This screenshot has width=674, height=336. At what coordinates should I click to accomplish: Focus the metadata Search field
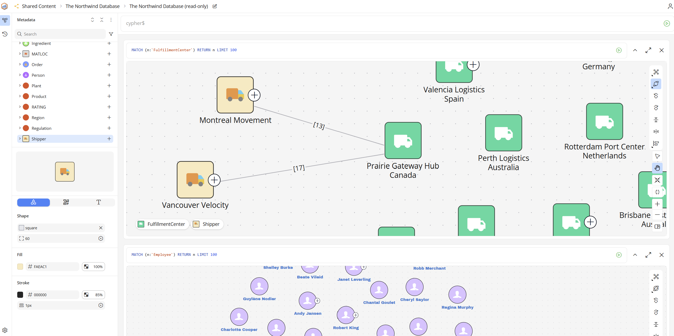60,34
